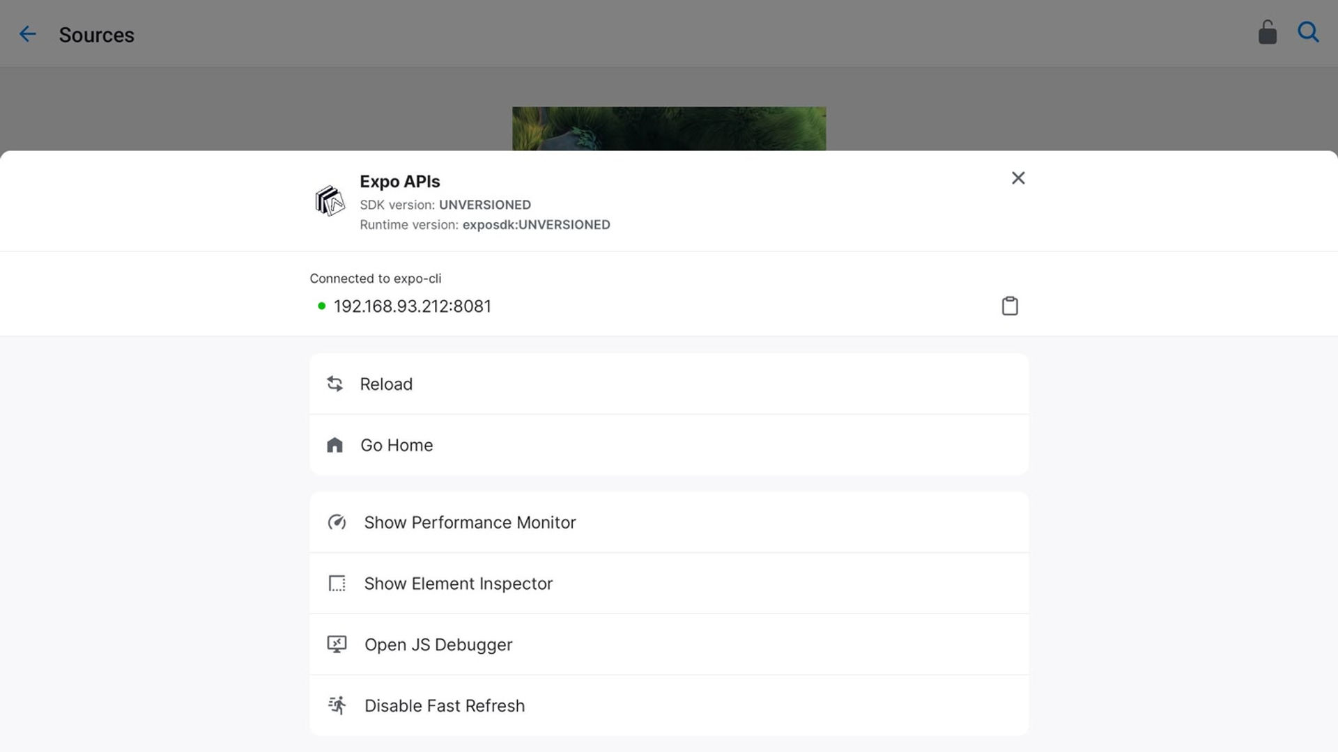Click the unlocked padlock icon
Viewport: 1338px width, 752px height.
click(1267, 32)
